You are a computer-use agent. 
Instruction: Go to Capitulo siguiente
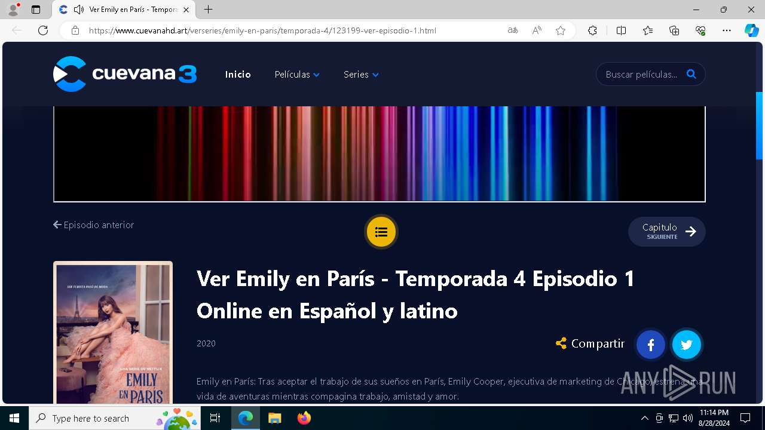(x=667, y=232)
